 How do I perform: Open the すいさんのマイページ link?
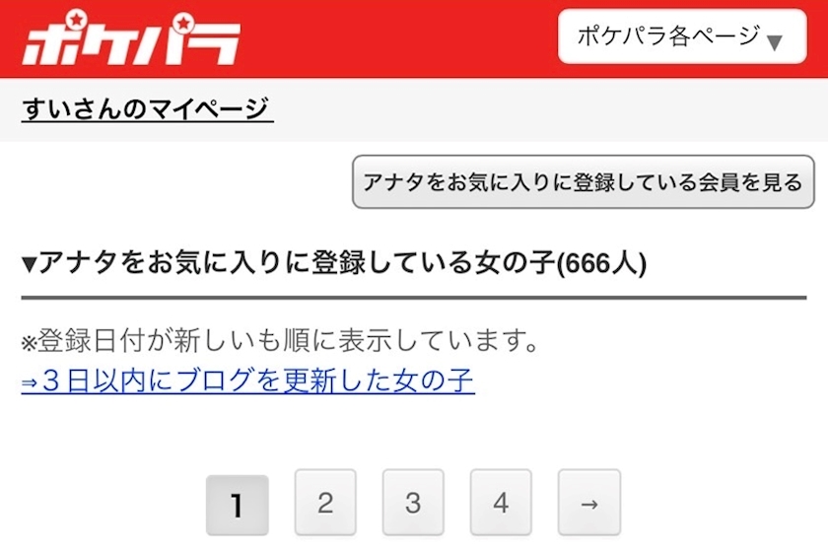click(147, 108)
